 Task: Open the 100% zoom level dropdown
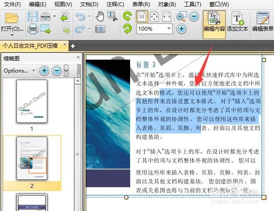(x=169, y=28)
